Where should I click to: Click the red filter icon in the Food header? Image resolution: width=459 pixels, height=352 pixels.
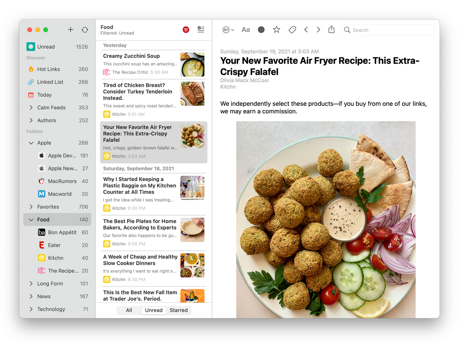(x=186, y=30)
